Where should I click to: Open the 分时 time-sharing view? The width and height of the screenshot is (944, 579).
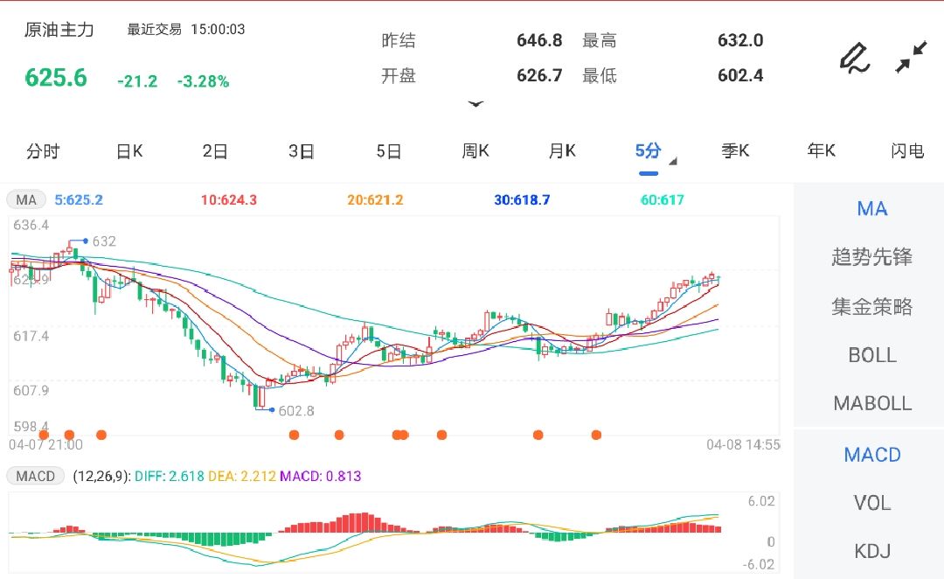(44, 150)
